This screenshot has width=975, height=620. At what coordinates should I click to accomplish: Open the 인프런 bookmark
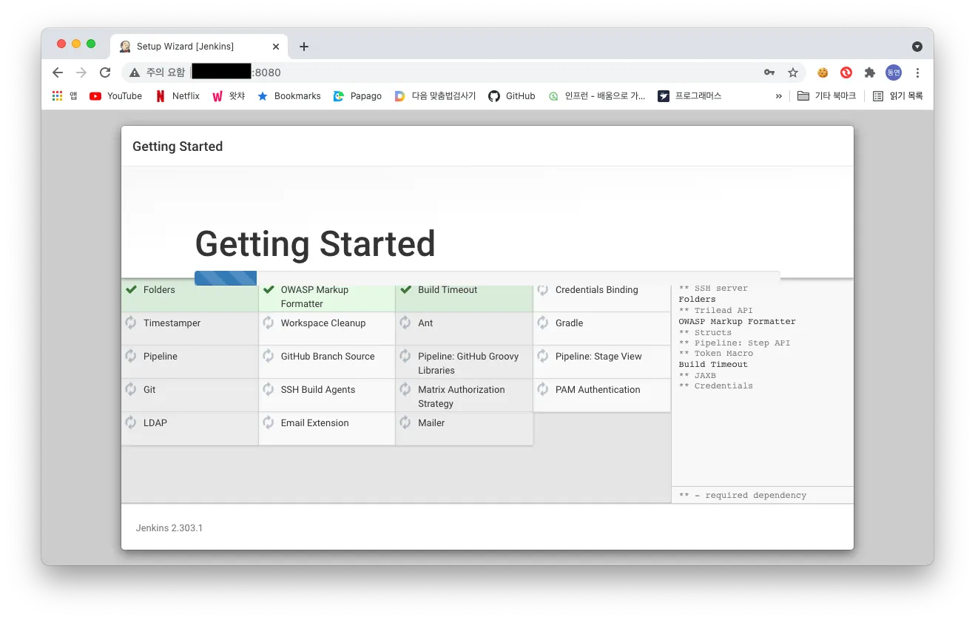click(596, 96)
